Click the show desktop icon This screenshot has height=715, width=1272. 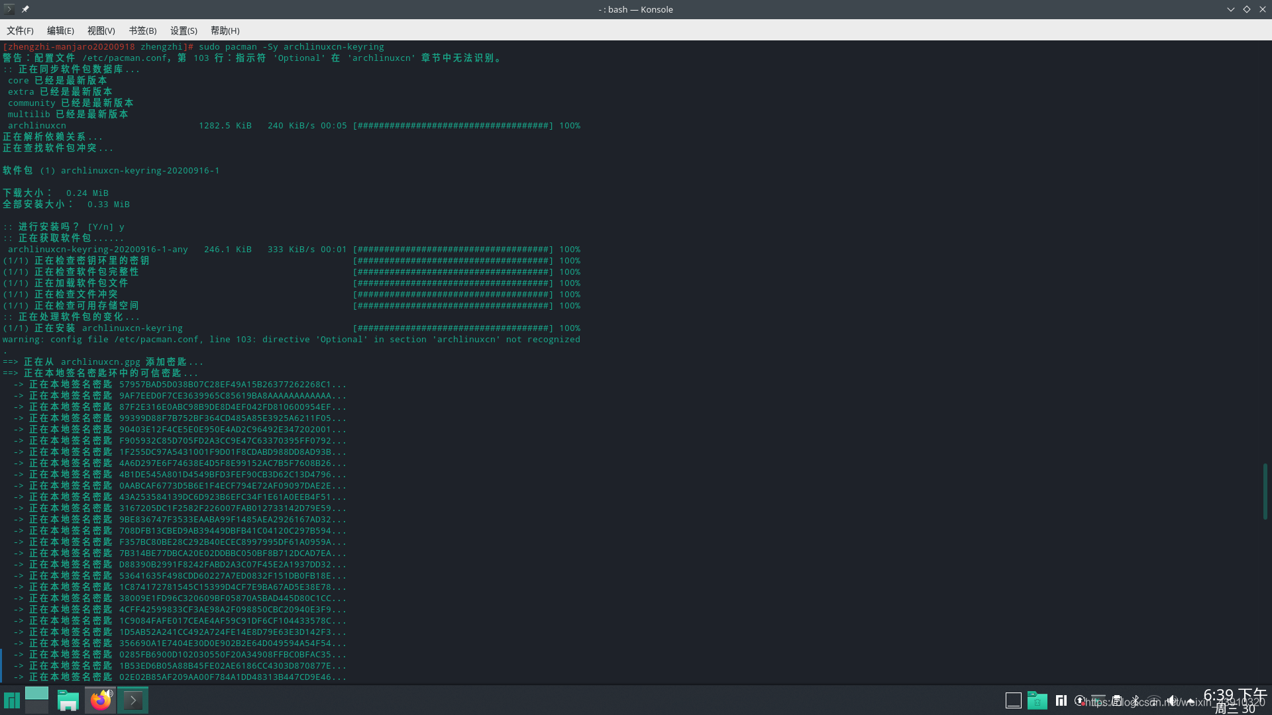pyautogui.click(x=1013, y=700)
